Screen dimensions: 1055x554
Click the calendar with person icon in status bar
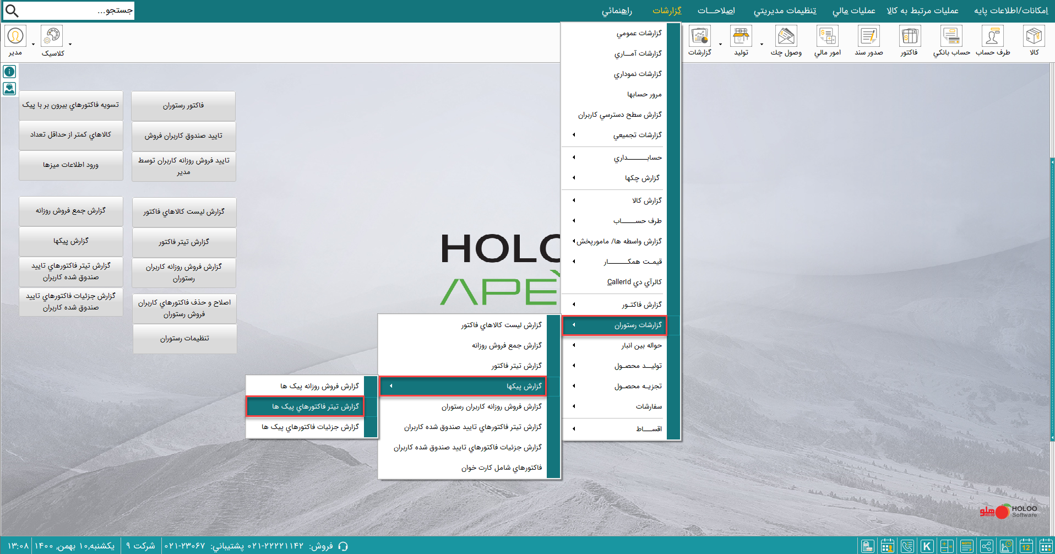[x=888, y=546]
